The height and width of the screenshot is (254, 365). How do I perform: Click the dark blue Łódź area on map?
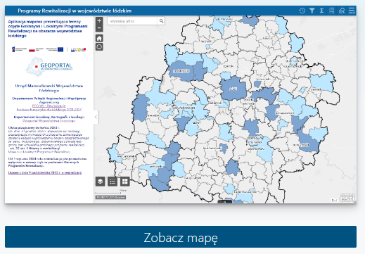tap(233, 89)
